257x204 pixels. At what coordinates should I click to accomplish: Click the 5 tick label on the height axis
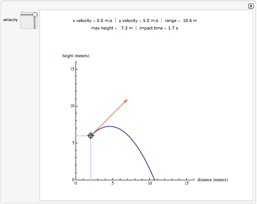73,143
